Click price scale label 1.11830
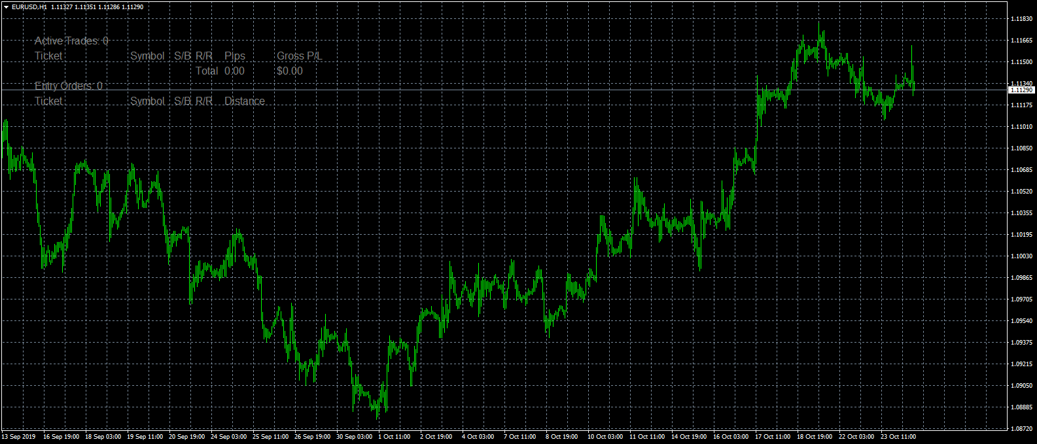Screen dimensions: 1037x444 (x=1021, y=19)
